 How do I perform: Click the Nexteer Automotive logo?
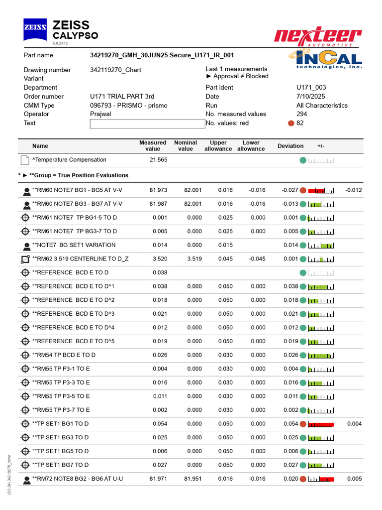tap(317, 36)
